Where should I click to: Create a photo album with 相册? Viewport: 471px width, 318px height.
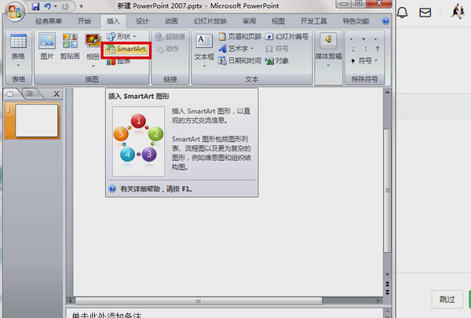coord(93,46)
